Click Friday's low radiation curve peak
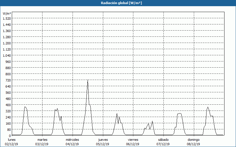Screen dimensions: 236x147 [152, 121]
